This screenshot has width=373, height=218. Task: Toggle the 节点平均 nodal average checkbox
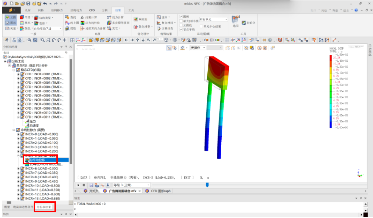(181, 30)
